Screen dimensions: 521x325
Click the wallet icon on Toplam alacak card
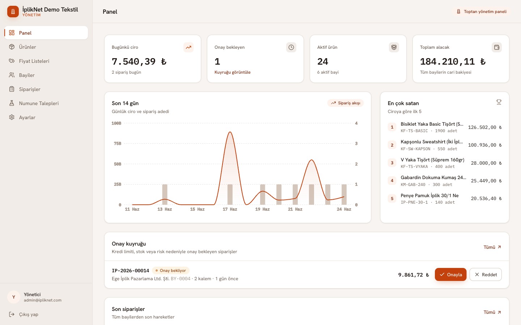click(497, 47)
